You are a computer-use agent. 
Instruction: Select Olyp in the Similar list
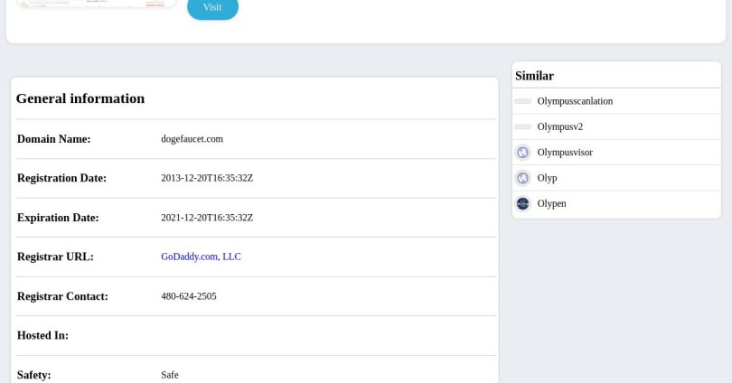pos(547,178)
